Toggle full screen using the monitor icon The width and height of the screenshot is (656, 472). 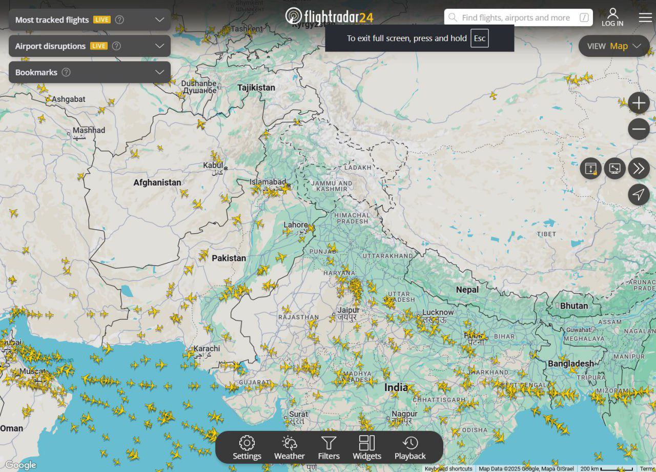pos(614,169)
